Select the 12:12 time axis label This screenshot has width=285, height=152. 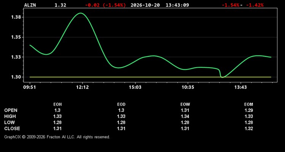tap(82, 87)
